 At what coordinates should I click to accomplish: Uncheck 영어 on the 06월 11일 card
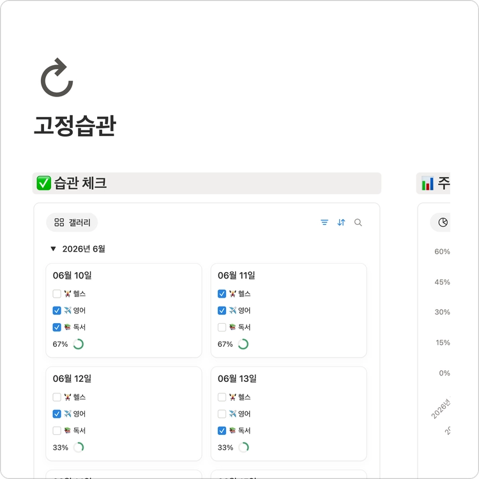pyautogui.click(x=222, y=310)
